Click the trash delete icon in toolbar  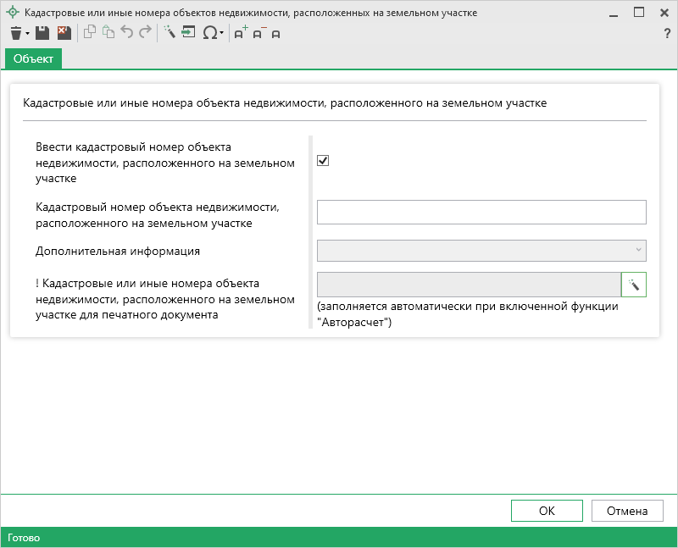15,33
